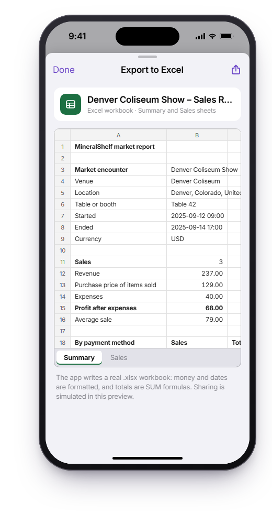Viewport: 272px width, 524px height.
Task: Tap the '237.00' revenue cell
Action: pos(197,274)
